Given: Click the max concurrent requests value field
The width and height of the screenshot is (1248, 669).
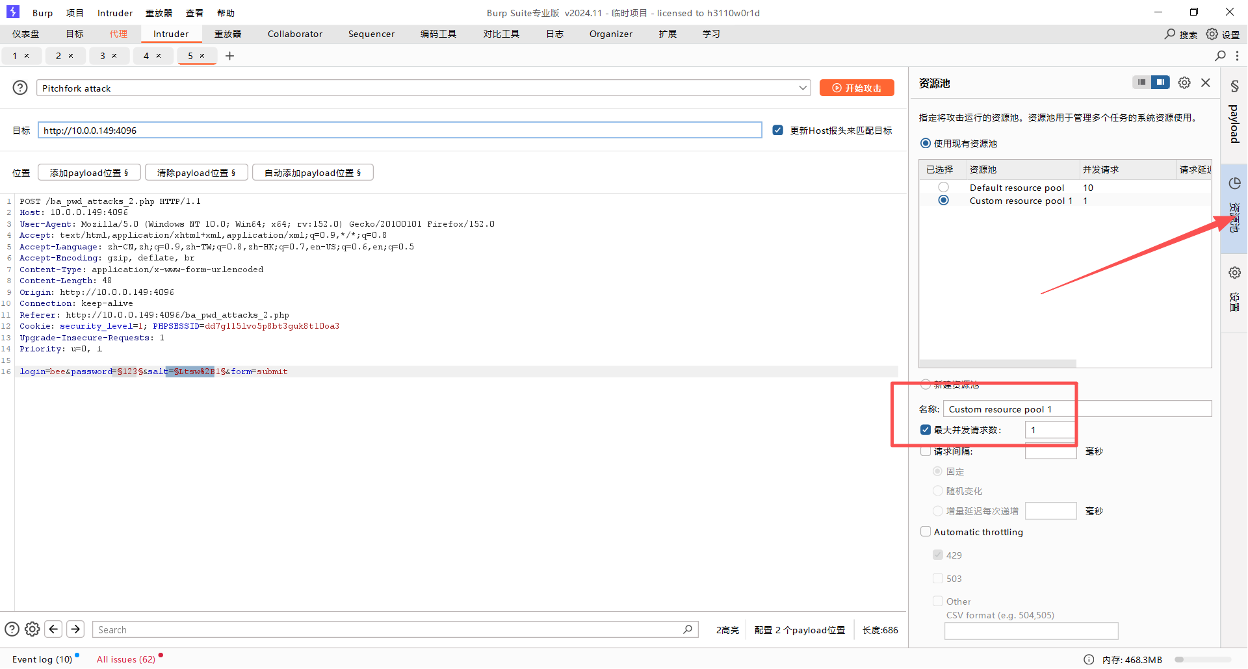Looking at the screenshot, I should tap(1050, 429).
